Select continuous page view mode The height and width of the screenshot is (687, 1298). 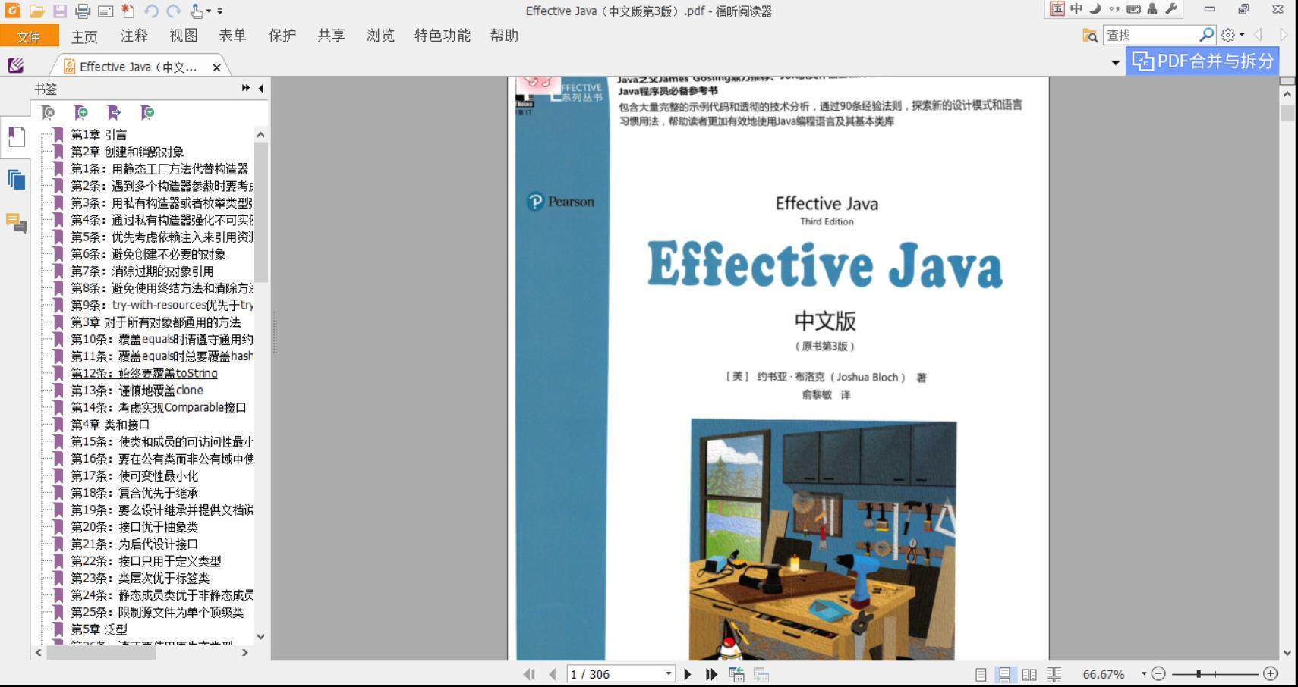pyautogui.click(x=1005, y=674)
